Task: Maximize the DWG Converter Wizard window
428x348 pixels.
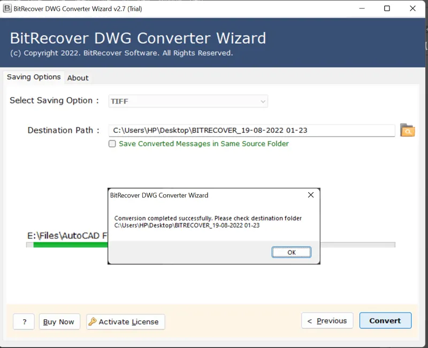Action: tap(387, 9)
